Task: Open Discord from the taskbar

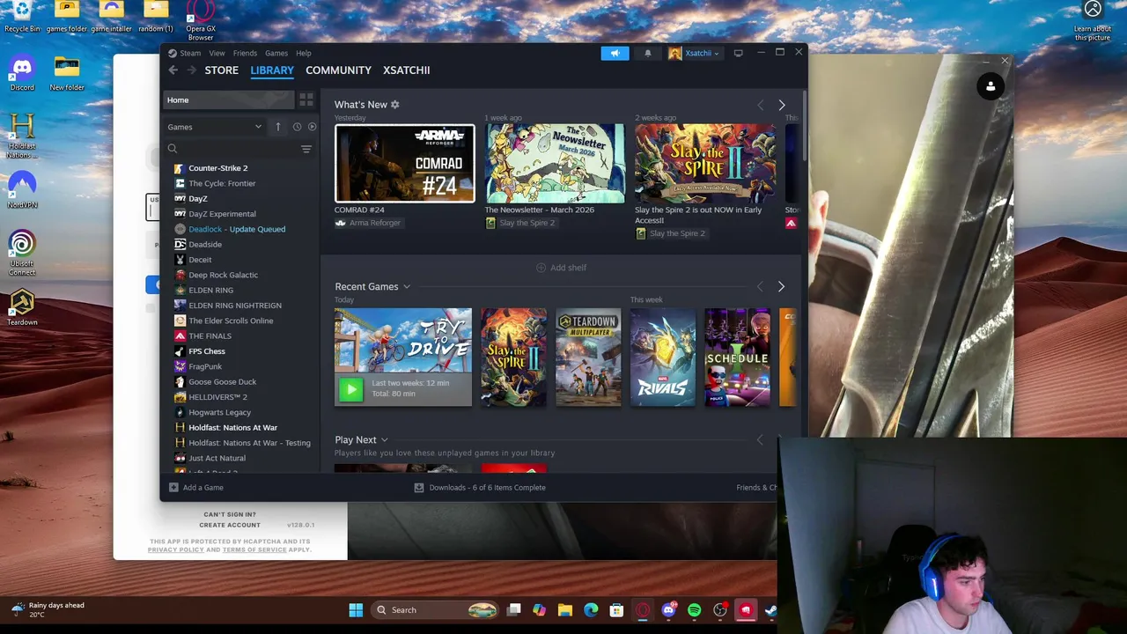Action: 668,610
